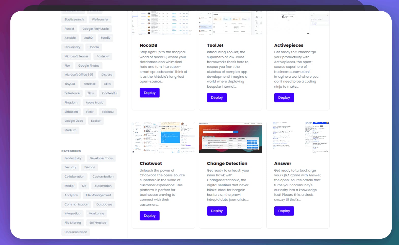
Task: Open the Answer screenshot thumbnail
Action: 298,137
